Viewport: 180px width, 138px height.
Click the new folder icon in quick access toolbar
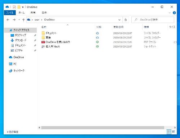[19, 7]
